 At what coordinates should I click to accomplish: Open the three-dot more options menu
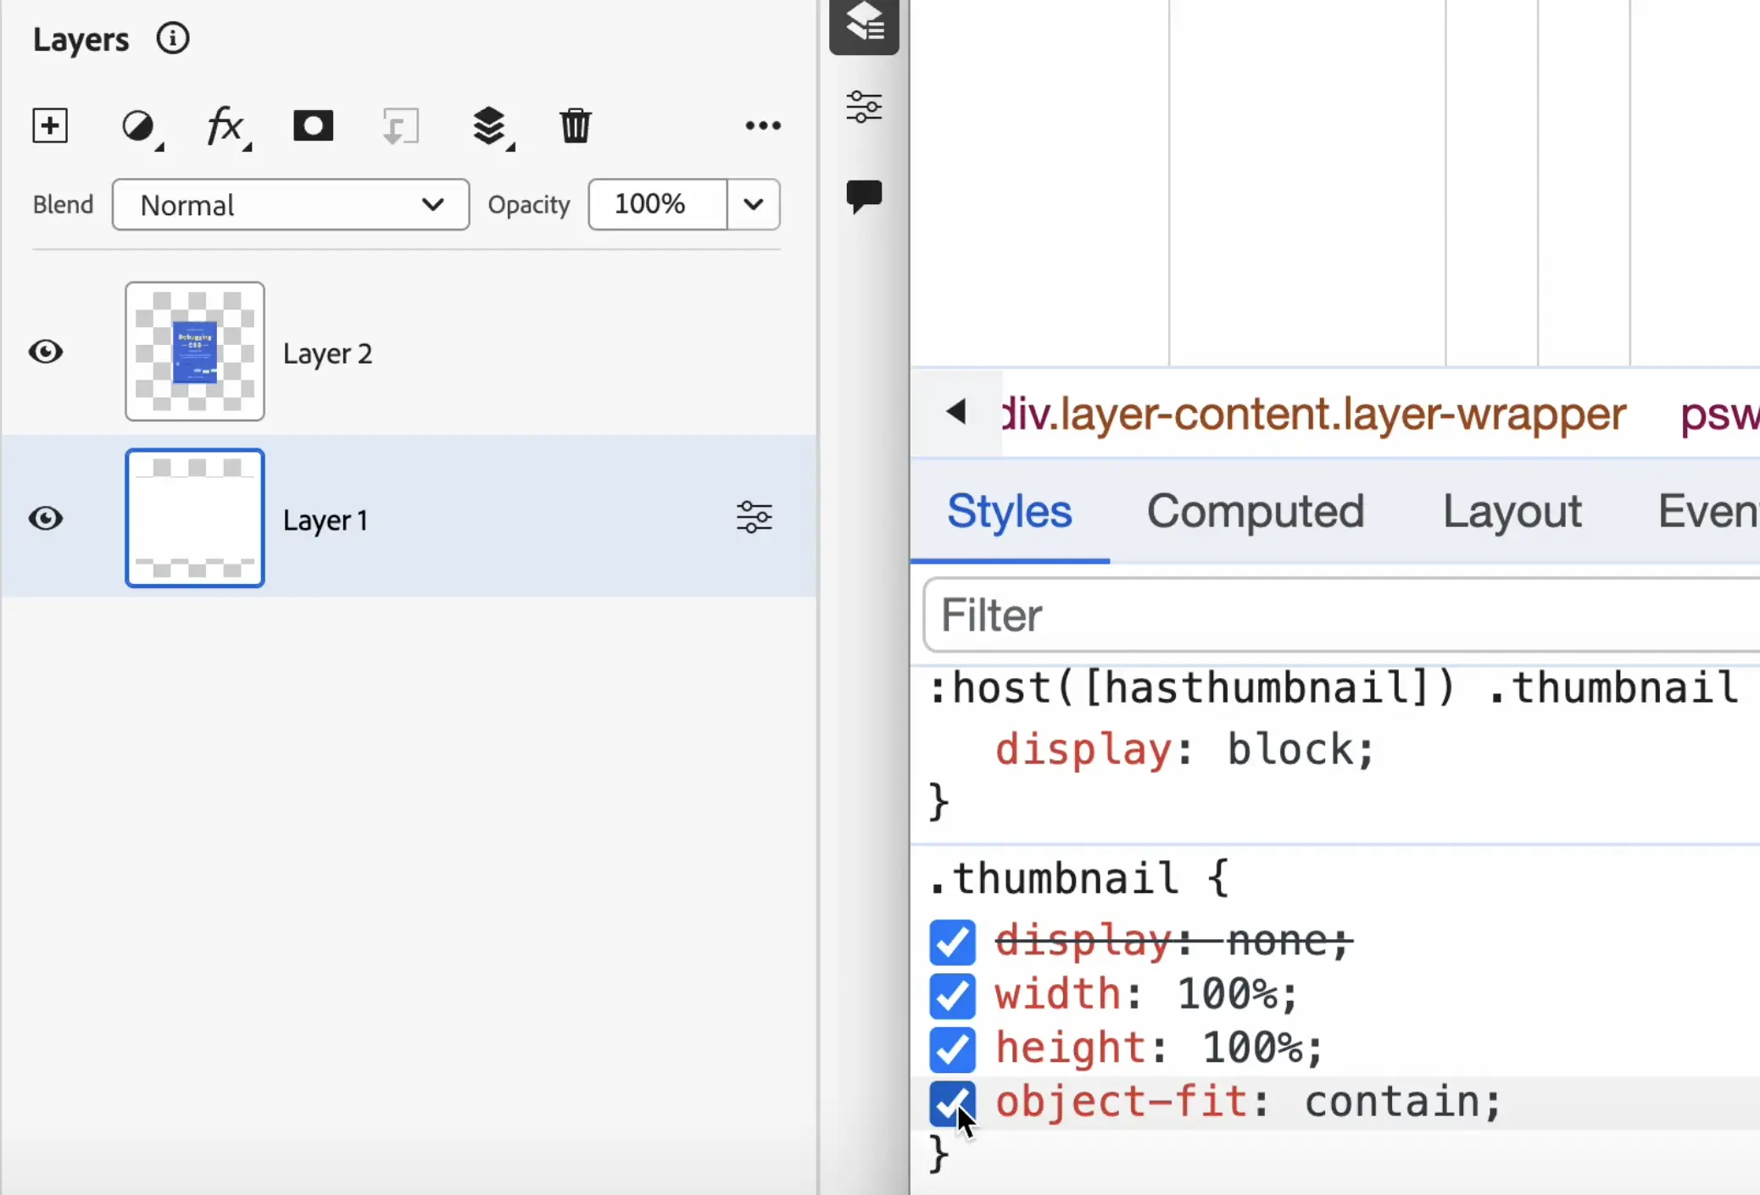click(763, 126)
